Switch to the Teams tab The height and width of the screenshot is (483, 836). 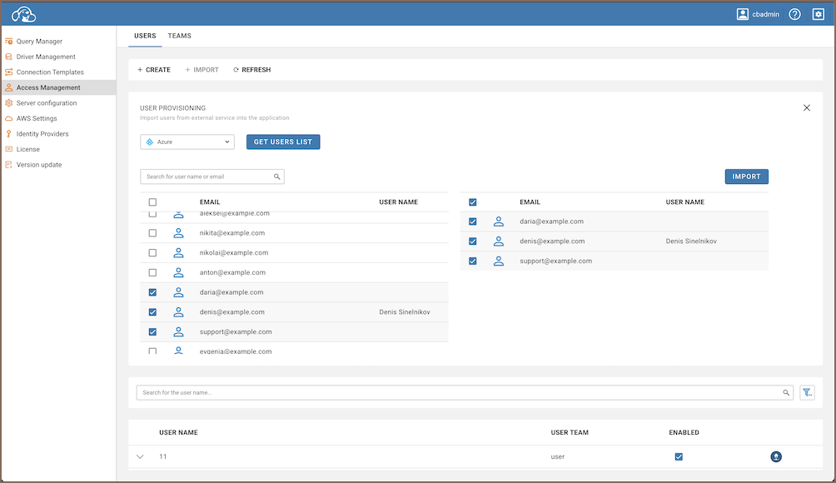click(x=179, y=36)
